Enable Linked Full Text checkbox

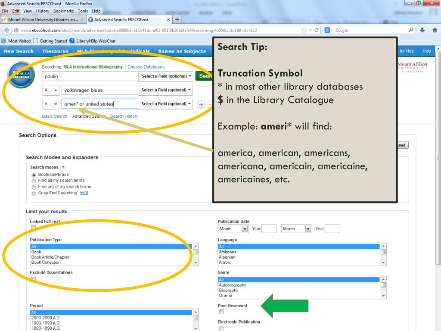[x=34, y=227]
